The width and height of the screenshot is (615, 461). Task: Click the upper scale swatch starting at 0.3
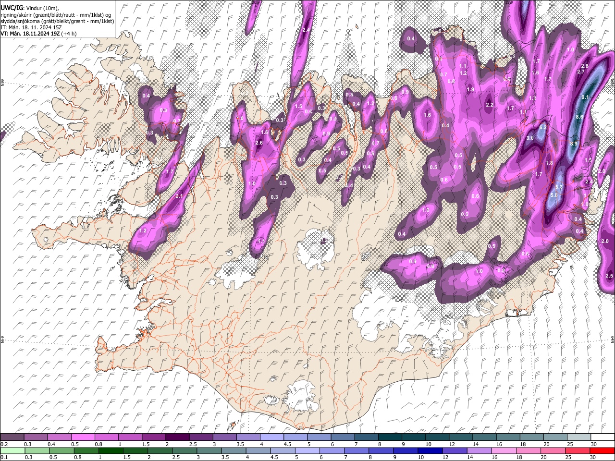[x=36, y=437]
